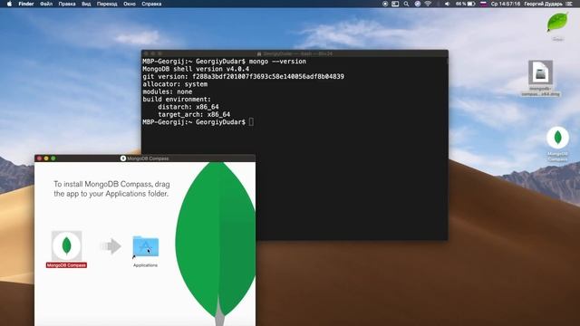Click the Terminal command prompt cursor
The image size is (580, 326).
coord(251,122)
